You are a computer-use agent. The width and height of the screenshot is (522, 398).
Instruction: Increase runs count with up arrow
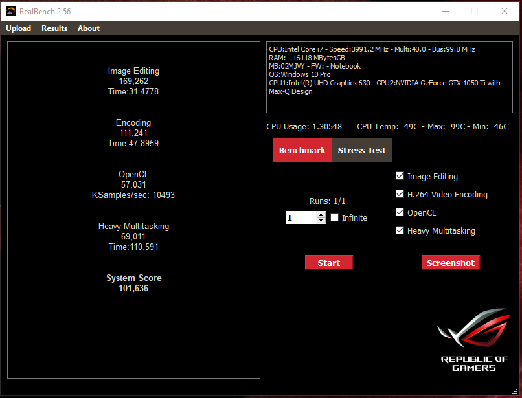coord(321,215)
